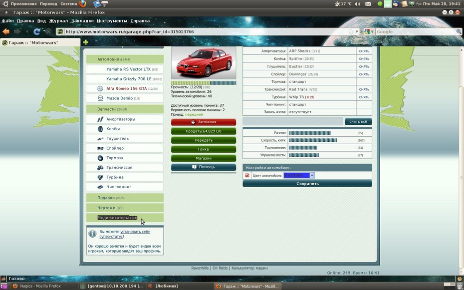Click the Гонка button
The height and width of the screenshot is (290, 464).
click(204, 149)
